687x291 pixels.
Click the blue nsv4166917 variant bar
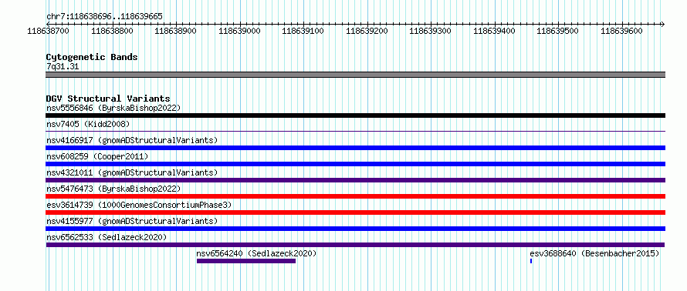tap(355, 148)
